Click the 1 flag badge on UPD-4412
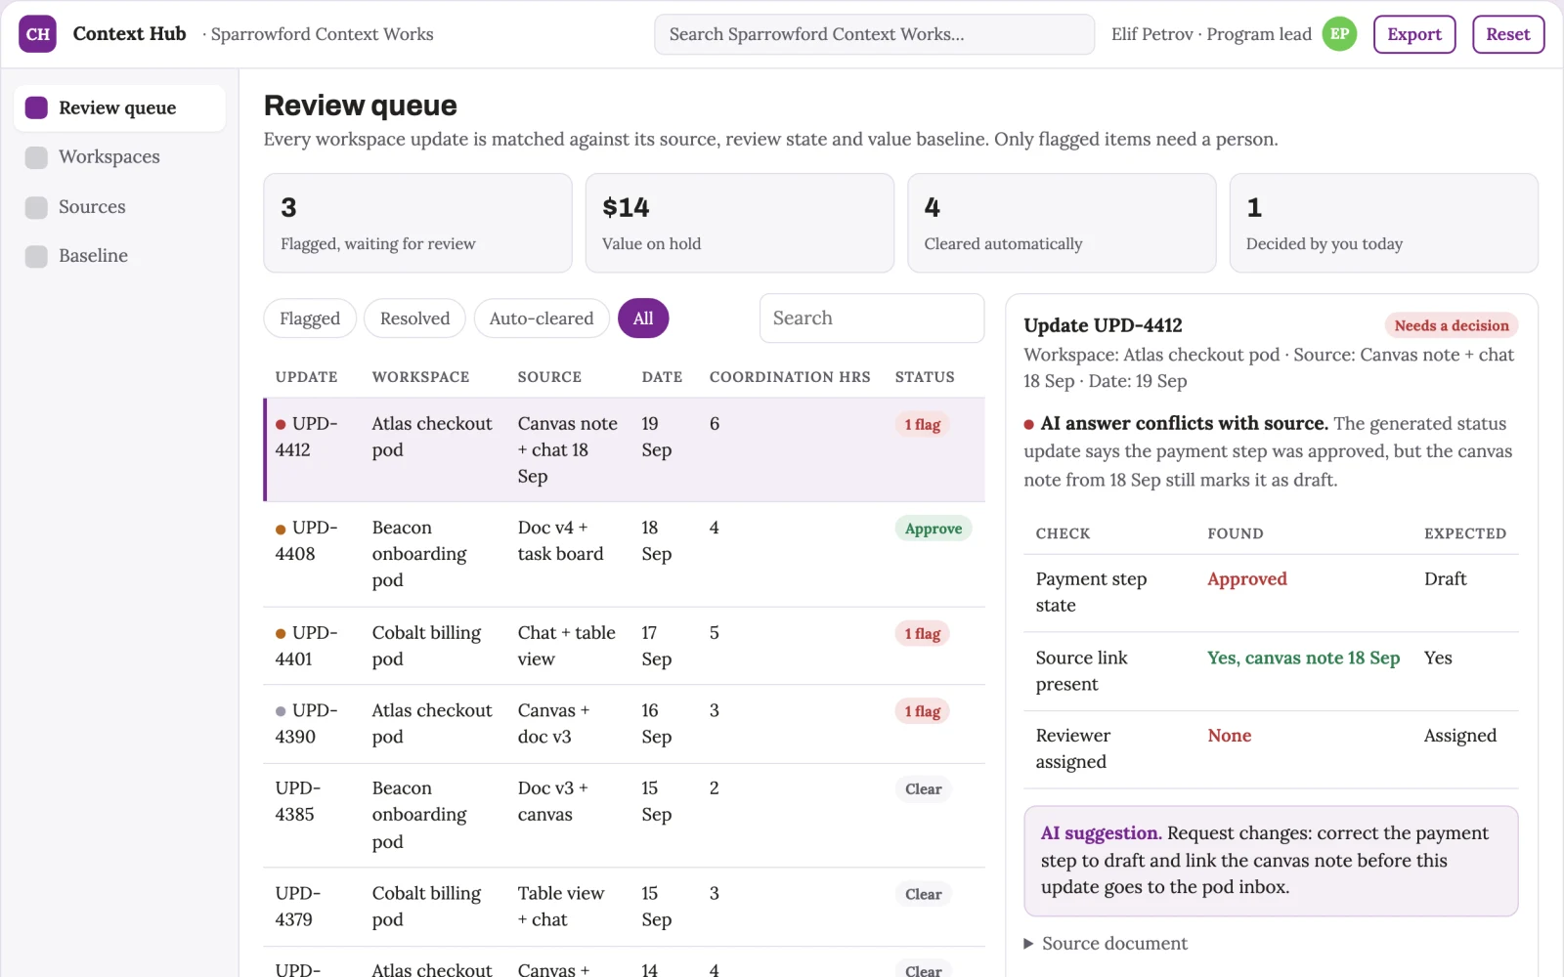Screen dimensions: 1564x977 click(x=922, y=425)
